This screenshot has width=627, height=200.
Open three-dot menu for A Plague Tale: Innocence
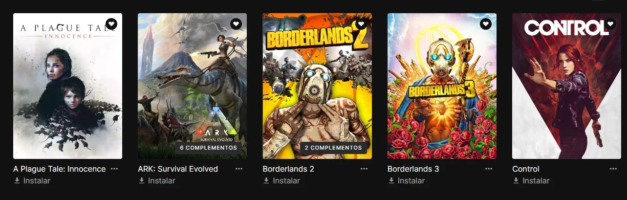[x=114, y=169]
